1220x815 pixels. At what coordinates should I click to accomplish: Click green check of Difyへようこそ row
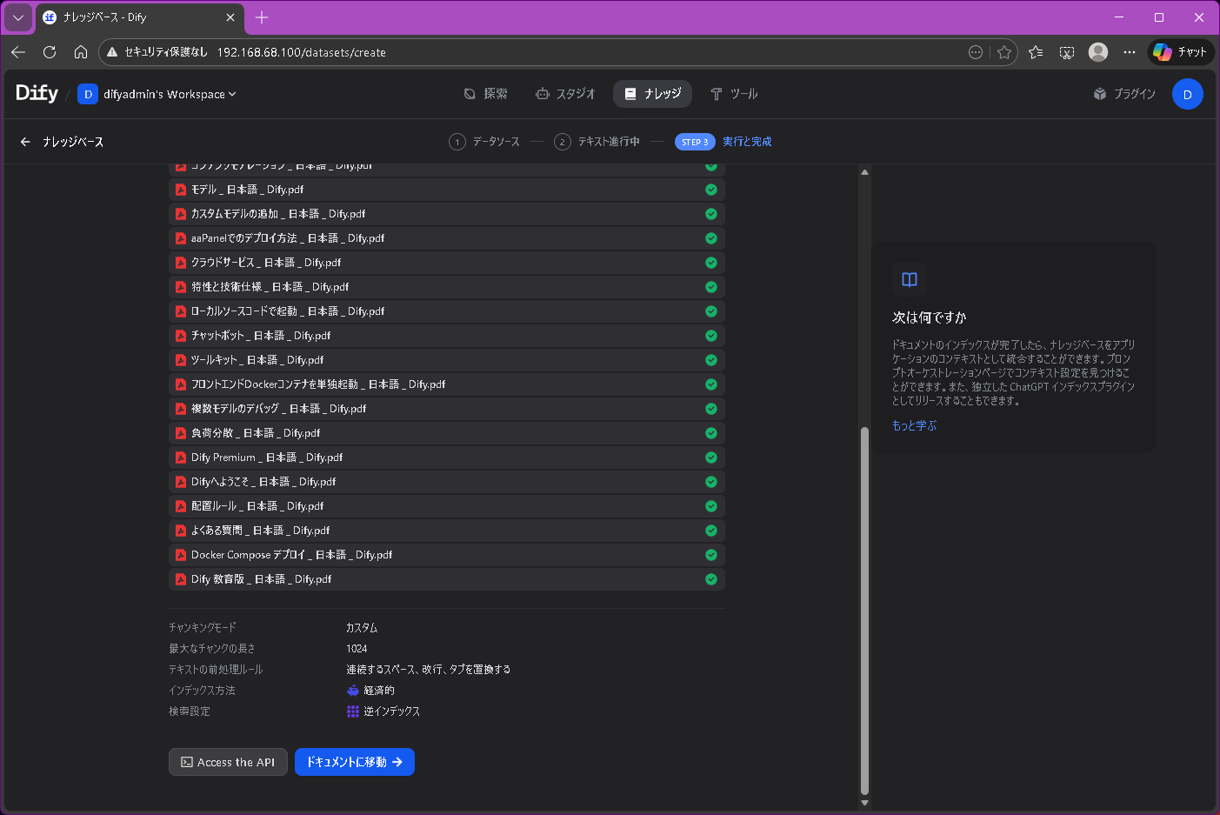tap(711, 482)
